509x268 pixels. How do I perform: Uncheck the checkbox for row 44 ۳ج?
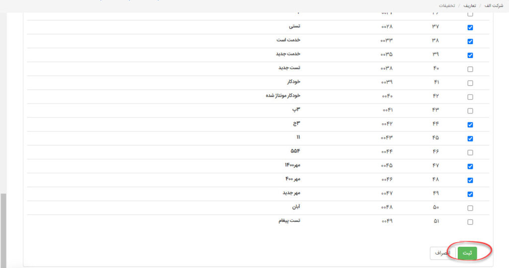[470, 125]
